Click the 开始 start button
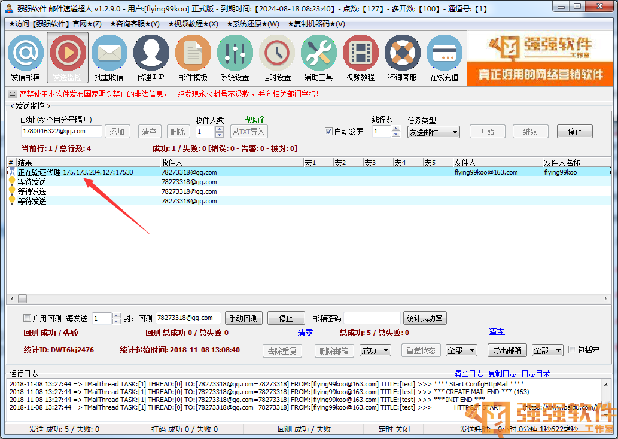This screenshot has height=439, width=618. 487,132
